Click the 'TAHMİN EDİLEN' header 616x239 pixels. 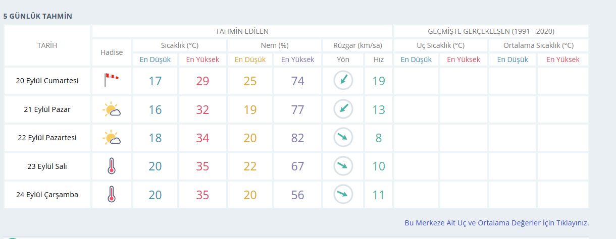(242, 31)
